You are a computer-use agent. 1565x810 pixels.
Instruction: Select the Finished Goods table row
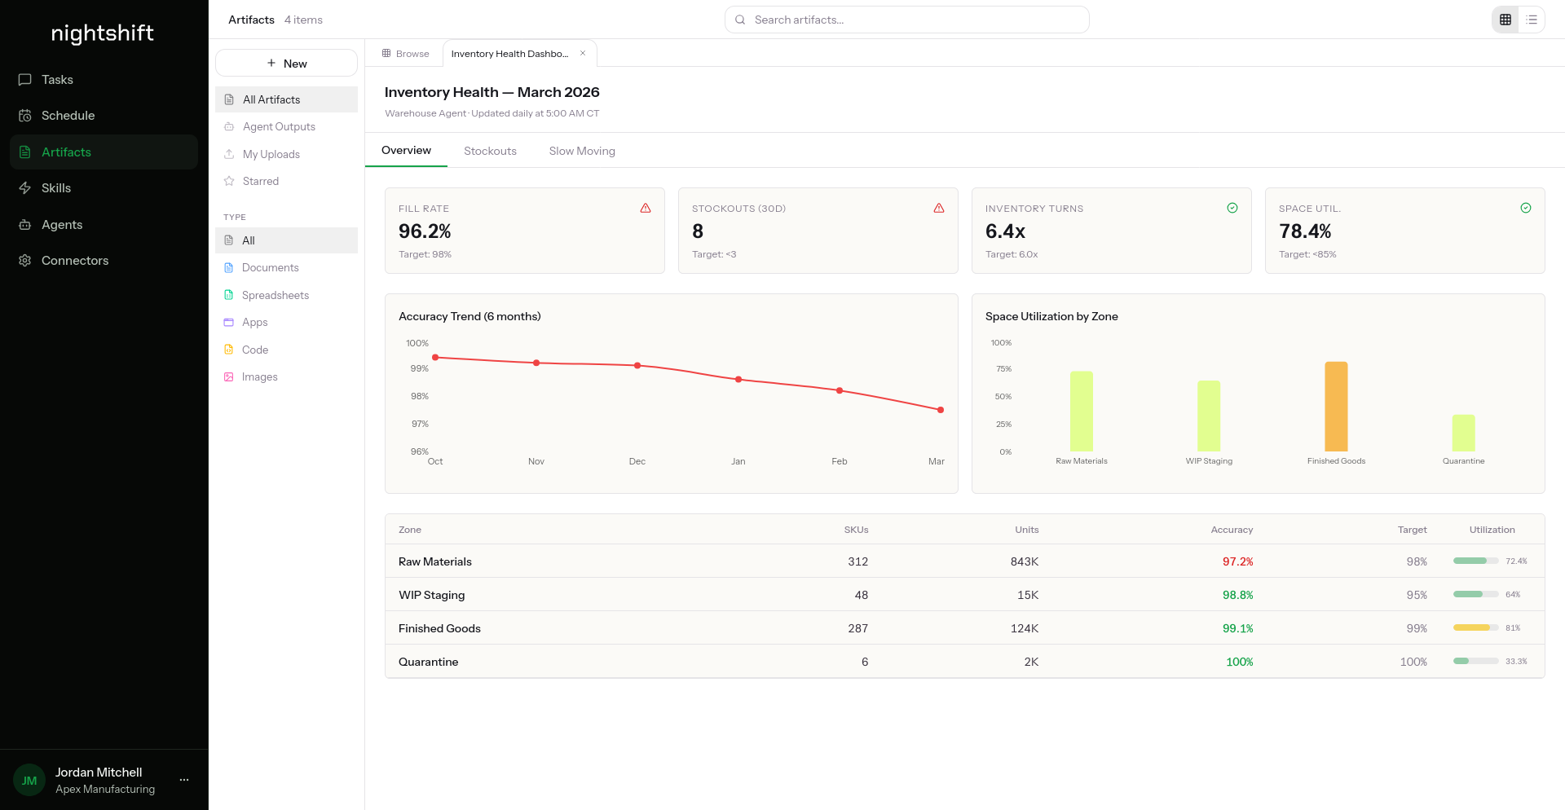965,628
